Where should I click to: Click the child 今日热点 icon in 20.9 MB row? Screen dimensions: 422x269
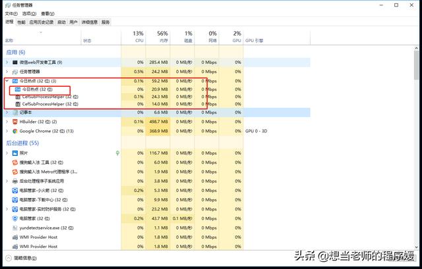click(x=18, y=89)
